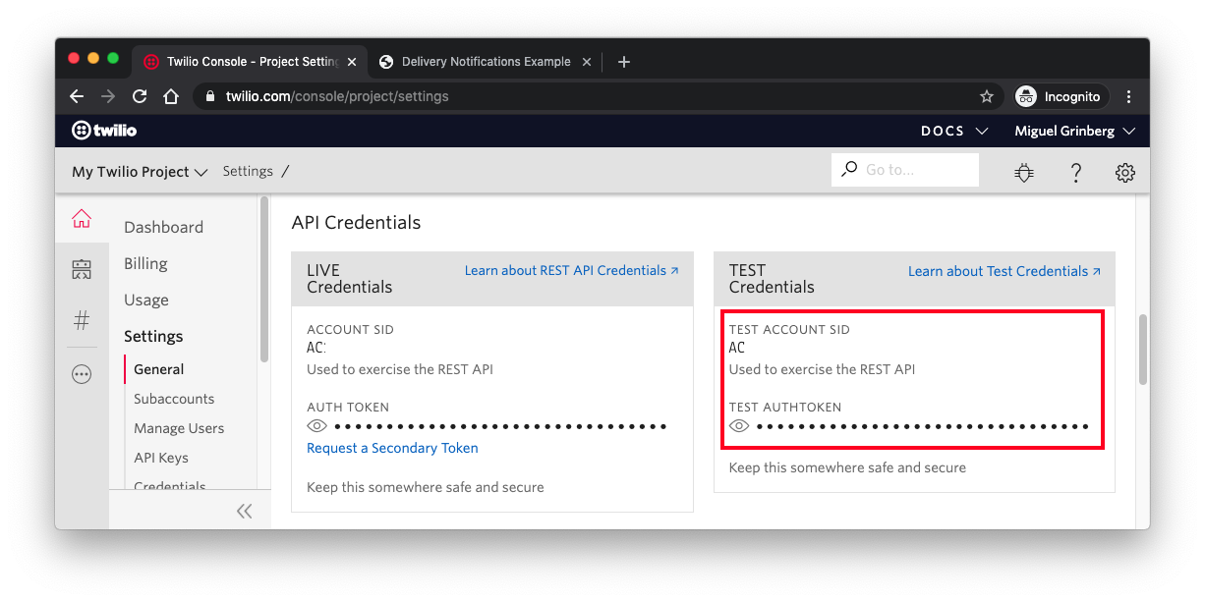The image size is (1205, 602).
Task: Switch to Delivery Notifications Example tab
Action: coord(486,62)
